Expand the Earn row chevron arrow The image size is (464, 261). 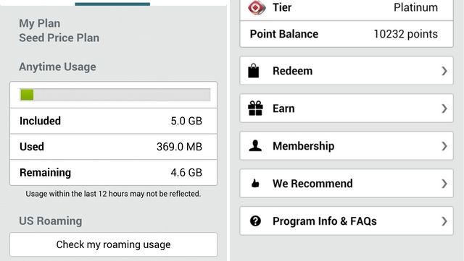(x=444, y=108)
